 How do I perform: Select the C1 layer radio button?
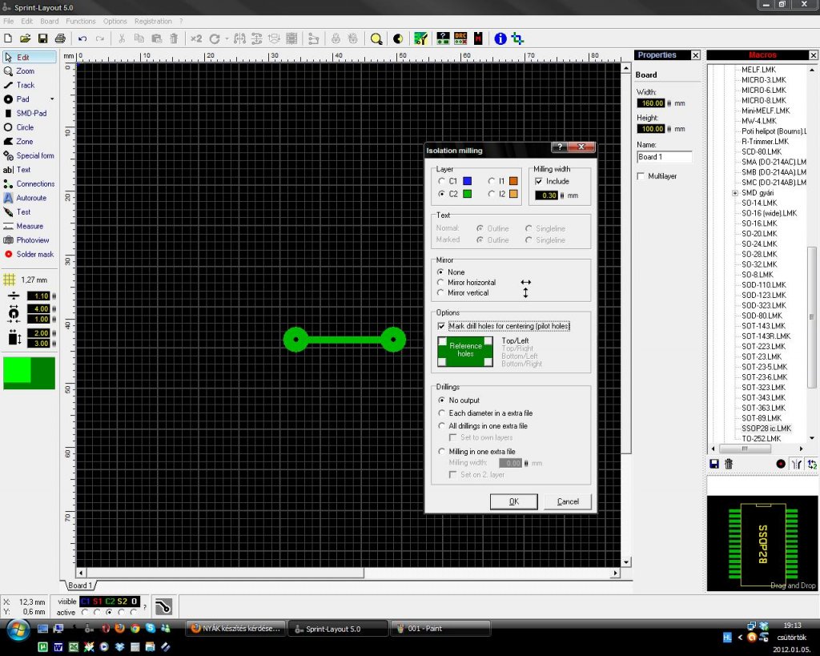point(441,181)
